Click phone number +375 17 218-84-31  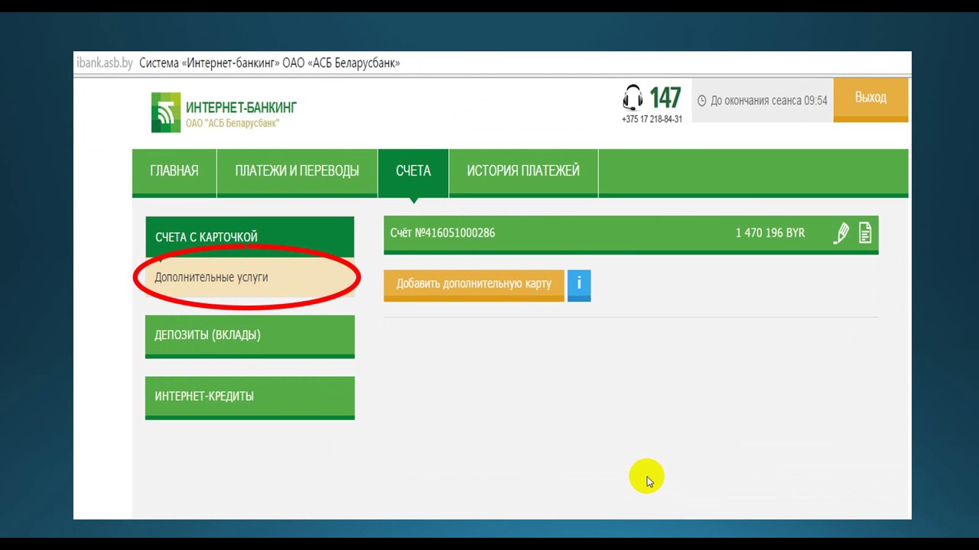pos(652,119)
